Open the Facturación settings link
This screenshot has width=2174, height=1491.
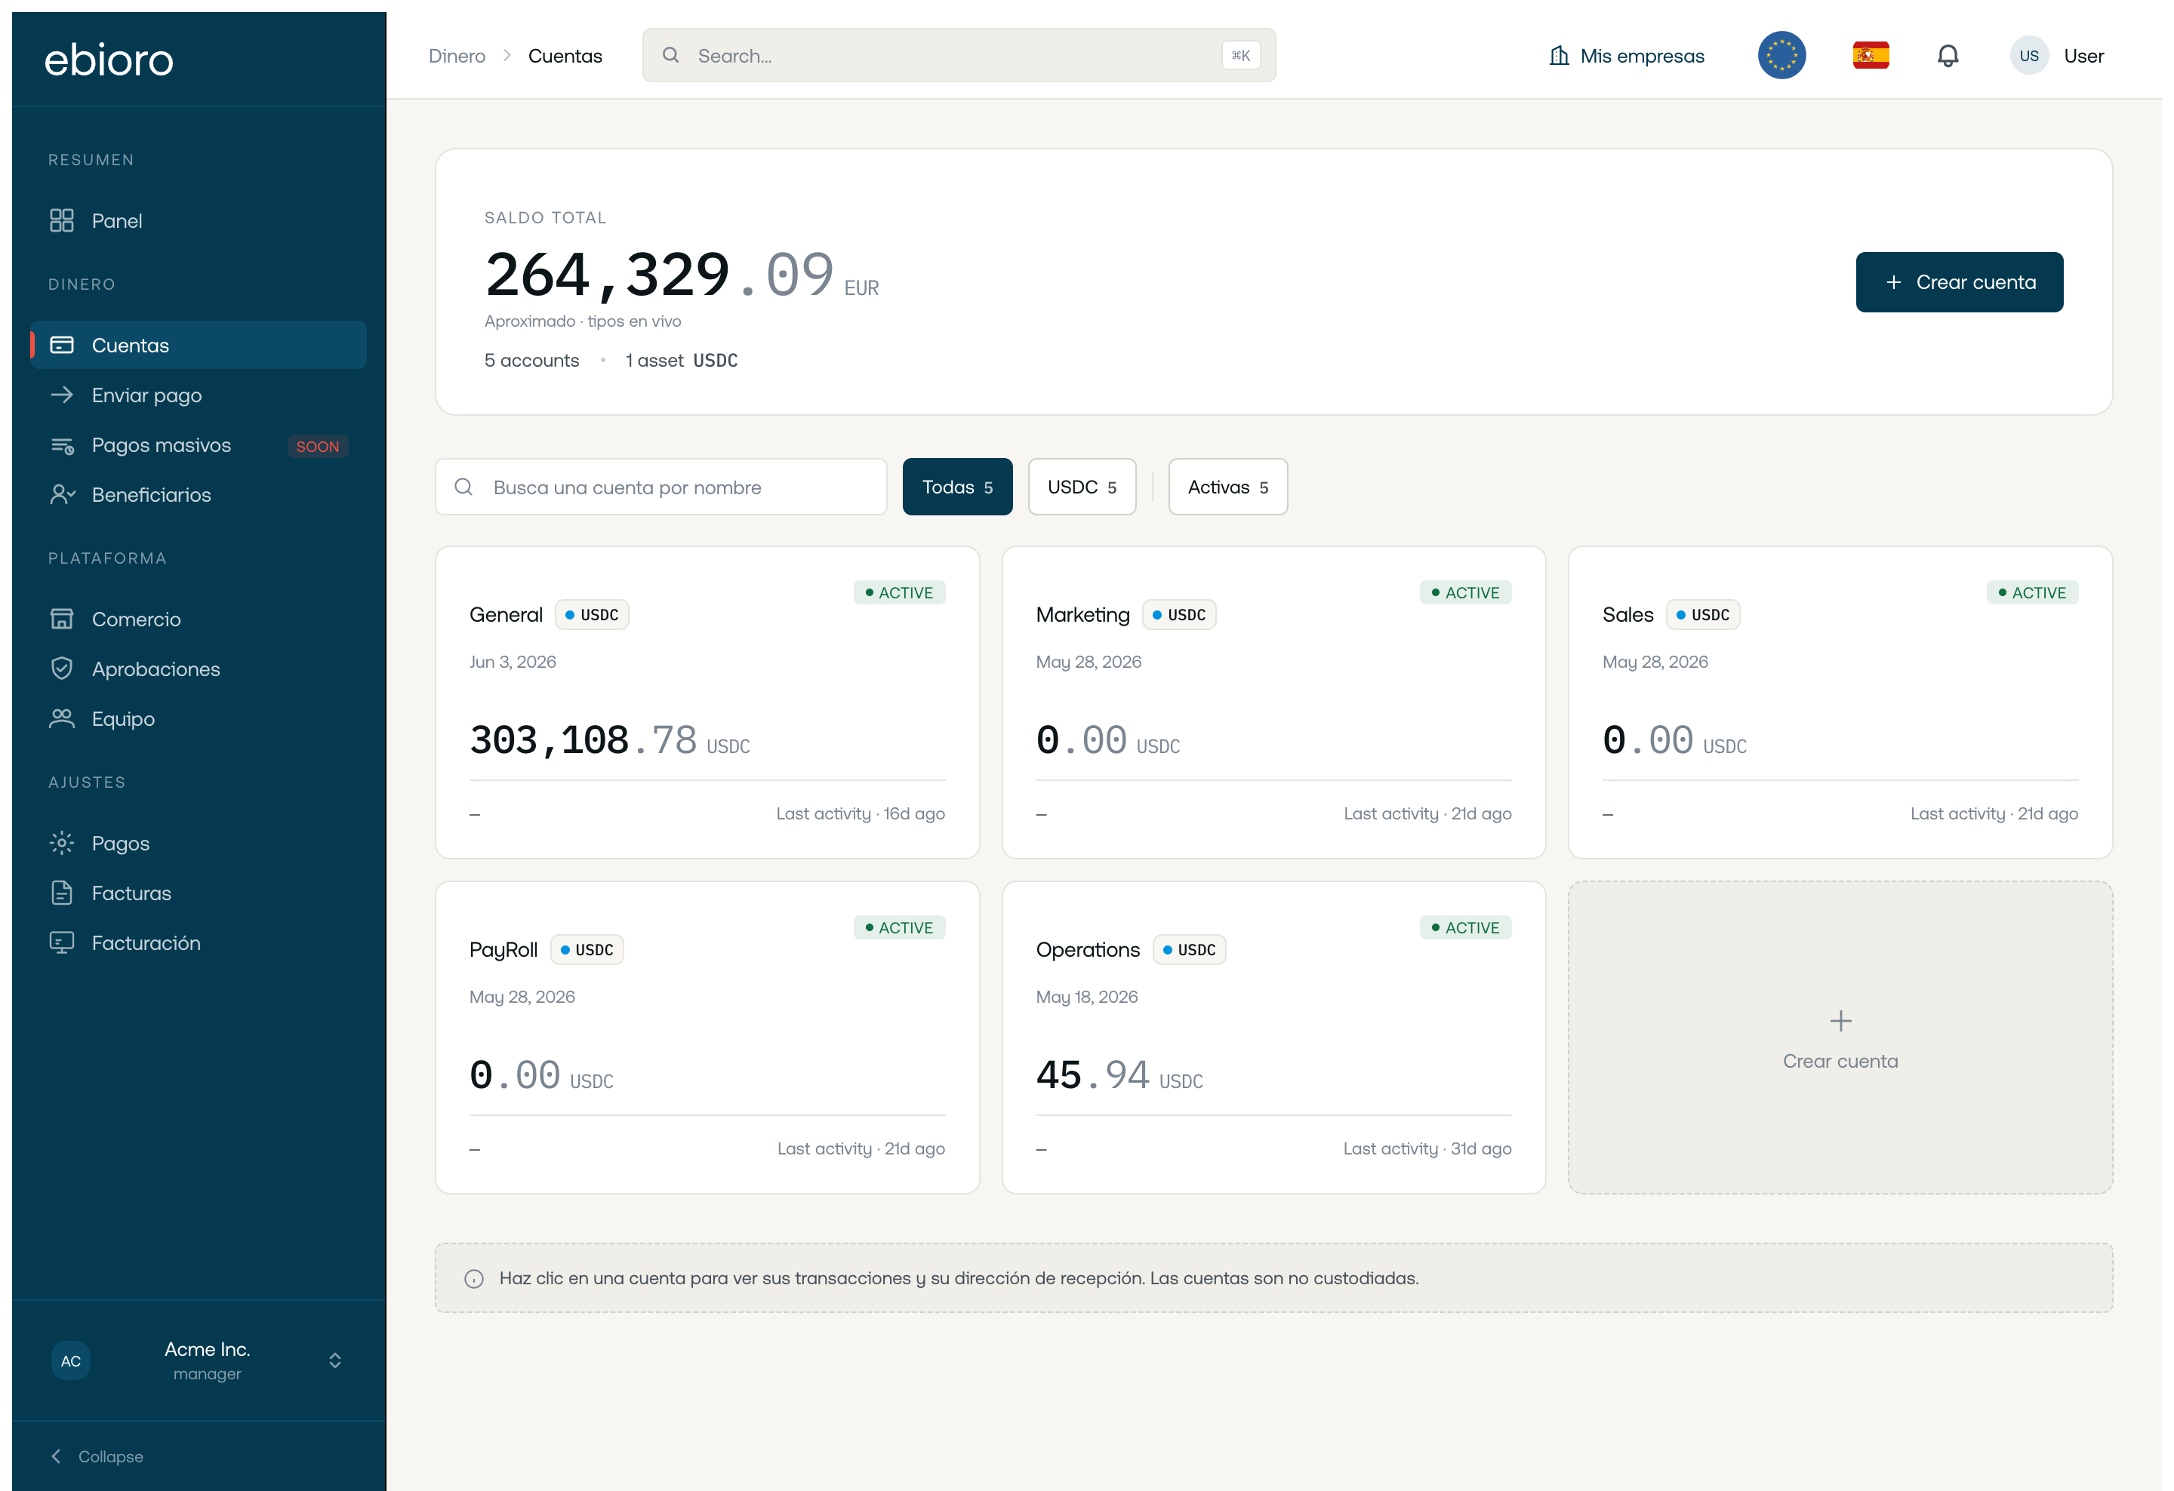click(x=199, y=942)
